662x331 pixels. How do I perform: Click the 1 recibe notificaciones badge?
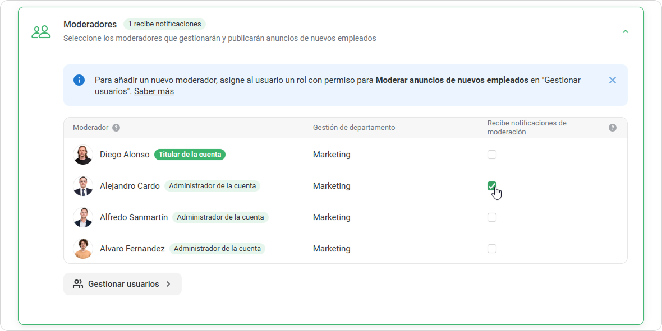coord(164,24)
